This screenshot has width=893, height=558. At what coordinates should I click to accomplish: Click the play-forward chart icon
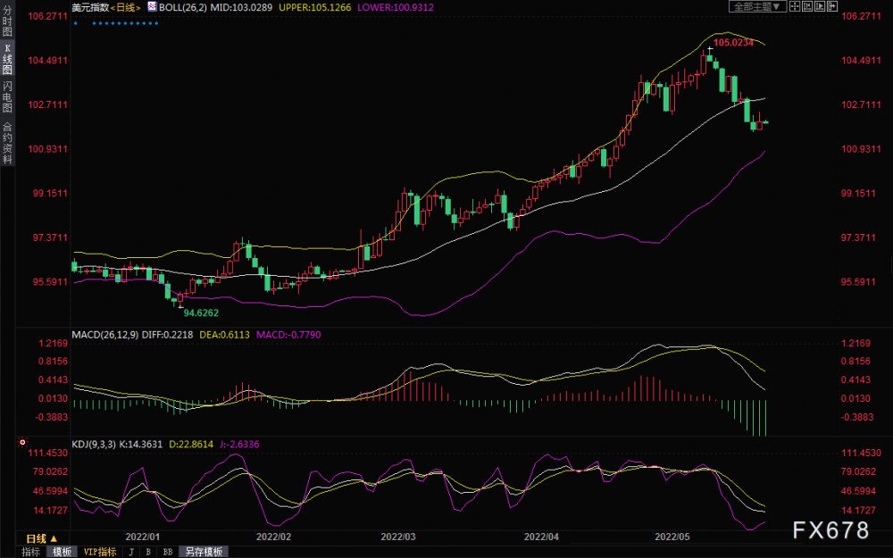point(820,6)
